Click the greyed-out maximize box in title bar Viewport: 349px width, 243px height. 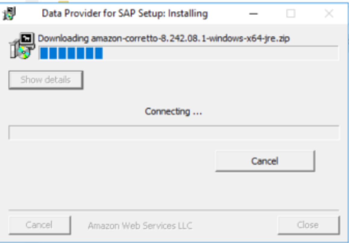click(291, 14)
